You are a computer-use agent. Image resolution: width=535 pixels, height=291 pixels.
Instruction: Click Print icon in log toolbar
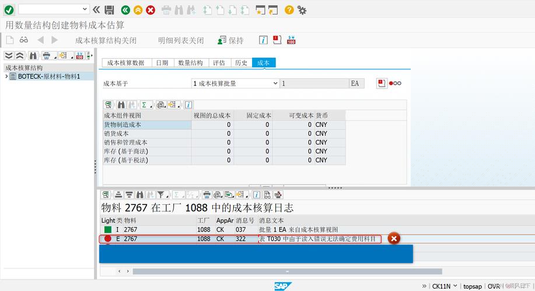207,195
